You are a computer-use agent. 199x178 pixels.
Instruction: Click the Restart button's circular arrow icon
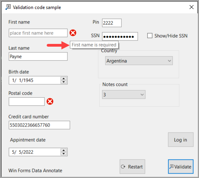[x=123, y=167]
